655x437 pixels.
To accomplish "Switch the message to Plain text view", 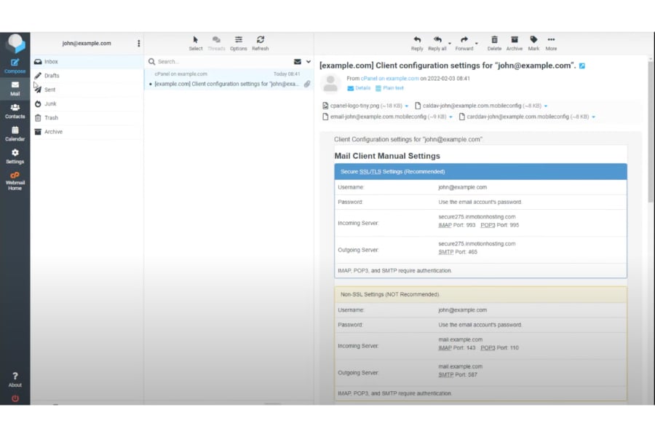I will coord(390,87).
